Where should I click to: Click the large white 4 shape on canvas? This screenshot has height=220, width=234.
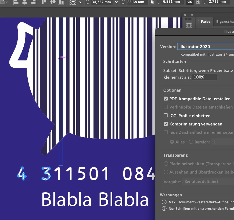pyautogui.click(x=21, y=45)
